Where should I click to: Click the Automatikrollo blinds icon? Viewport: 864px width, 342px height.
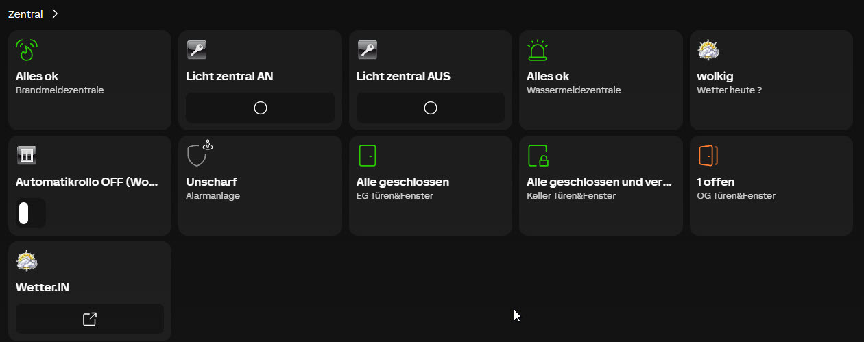point(27,156)
